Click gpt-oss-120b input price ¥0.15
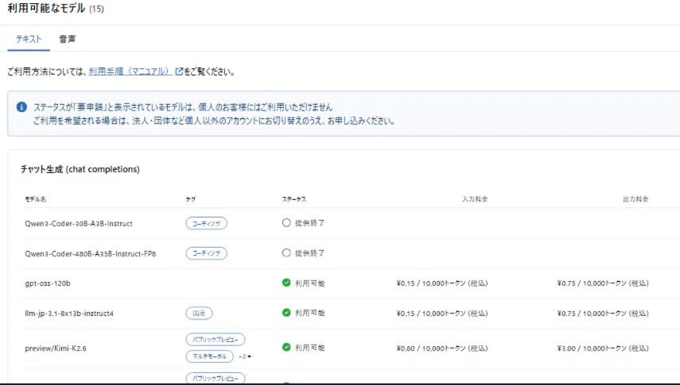 442,283
